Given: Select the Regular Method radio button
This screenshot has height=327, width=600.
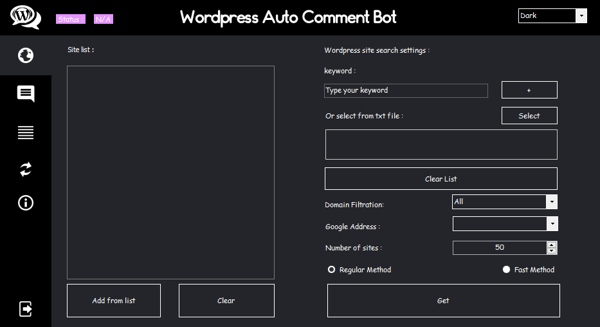Looking at the screenshot, I should click(332, 270).
